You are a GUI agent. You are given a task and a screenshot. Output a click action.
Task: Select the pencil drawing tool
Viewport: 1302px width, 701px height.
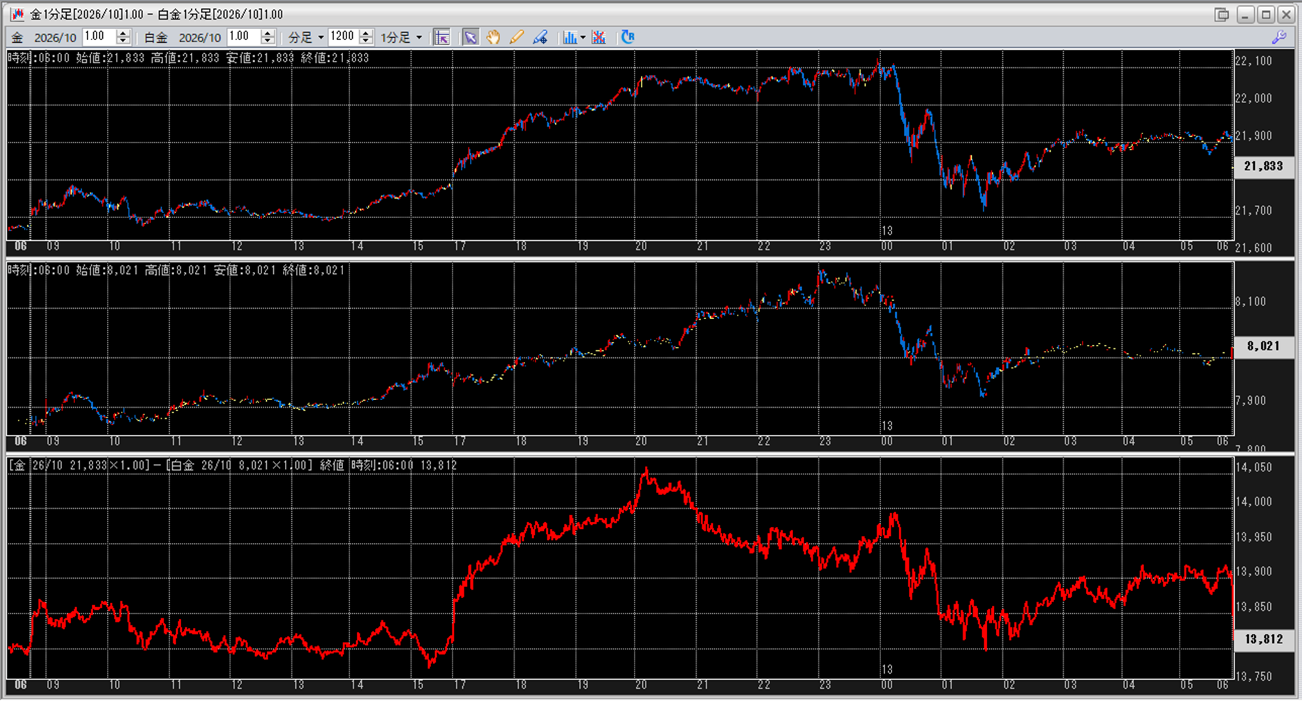point(516,38)
